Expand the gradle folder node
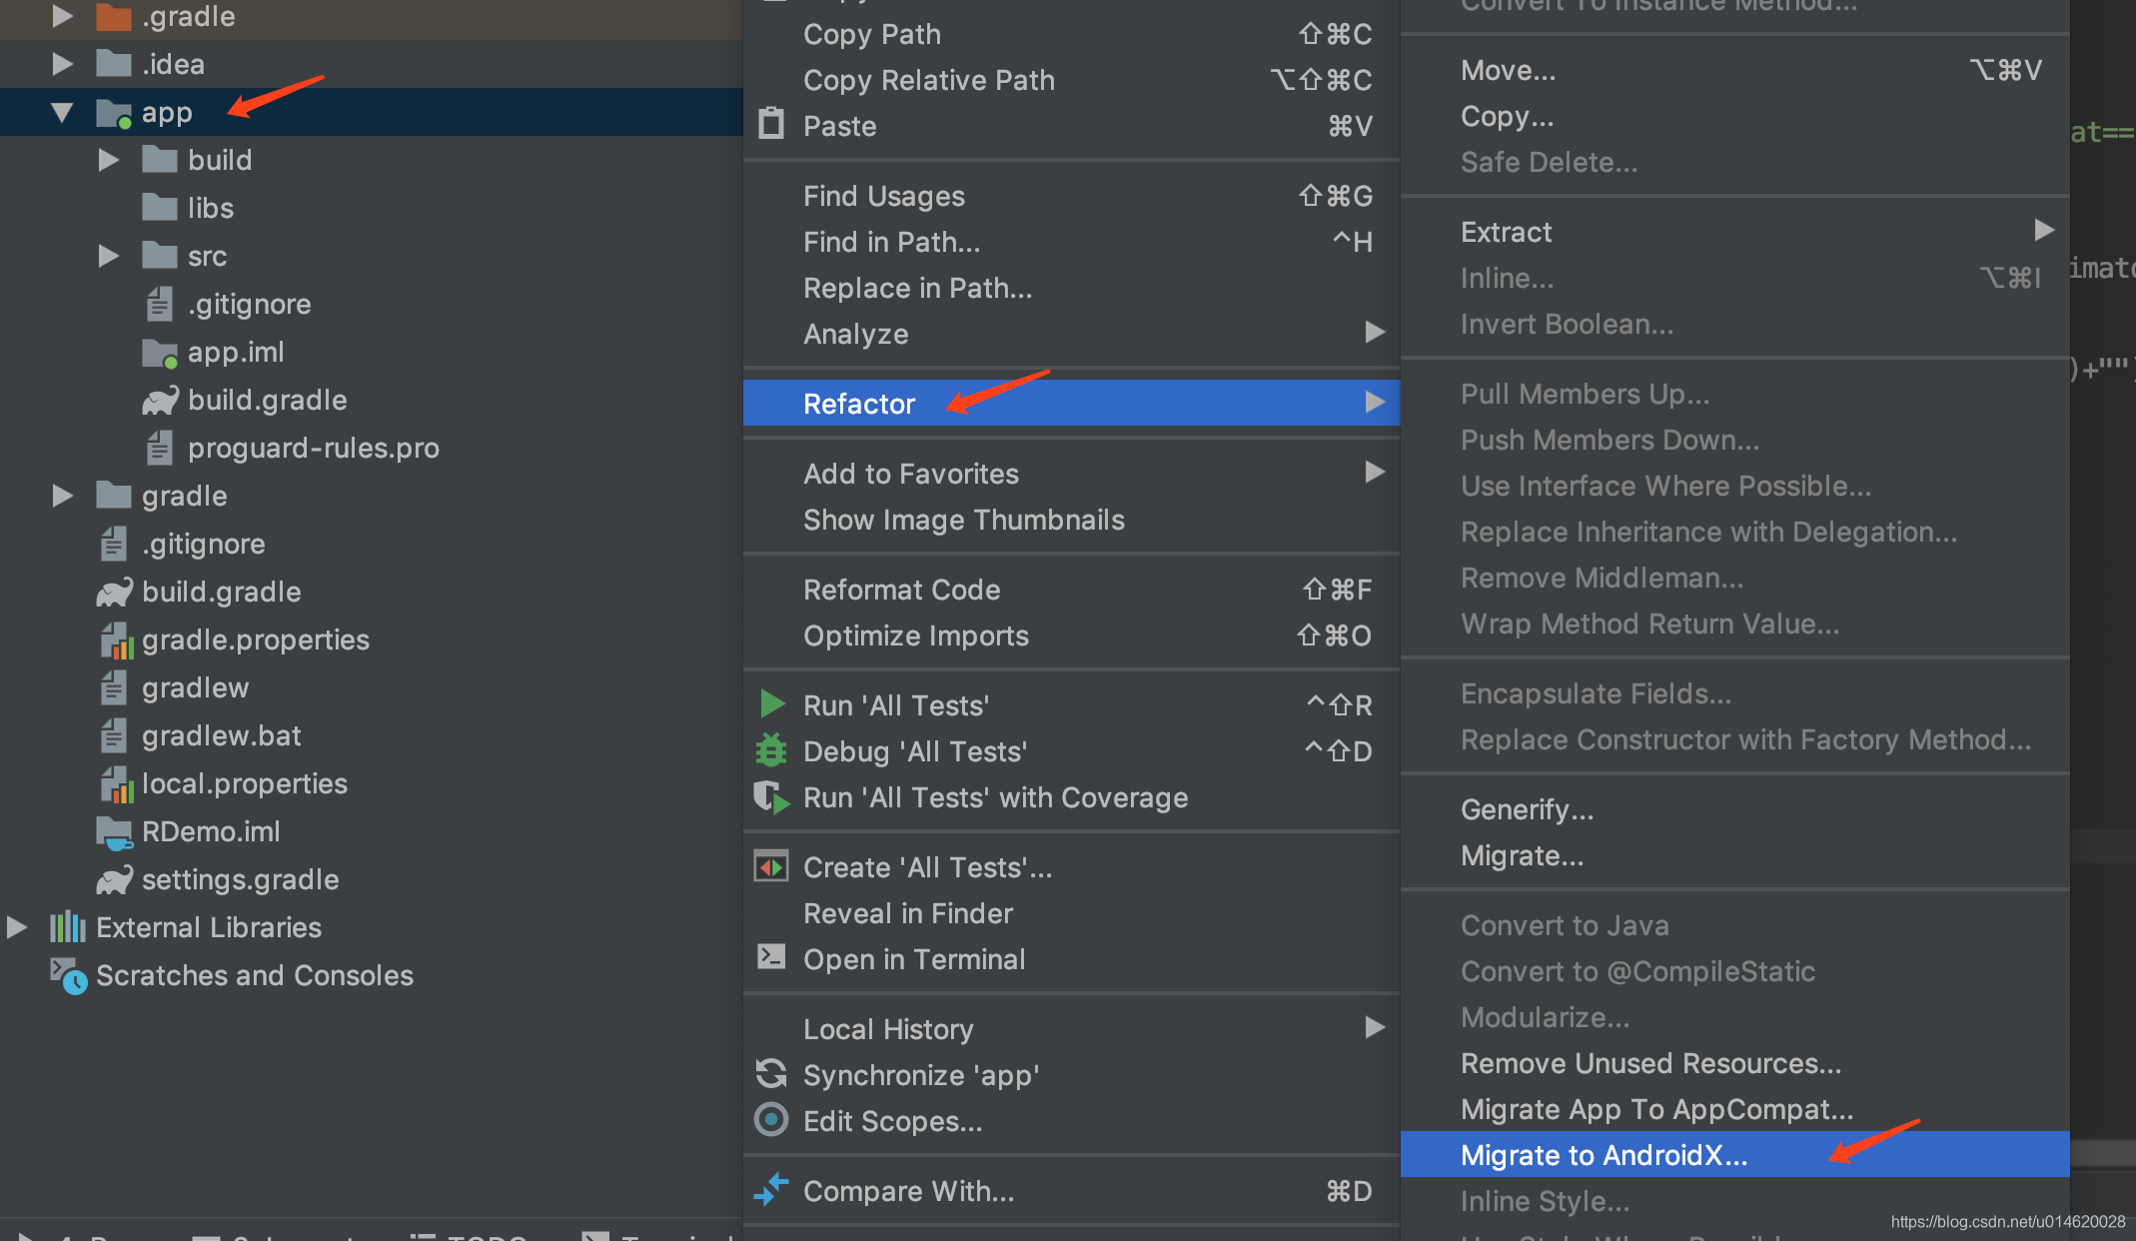 pos(62,496)
